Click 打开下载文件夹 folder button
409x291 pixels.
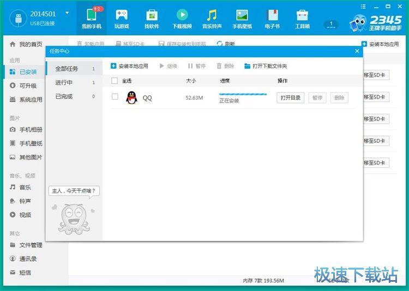pyautogui.click(x=266, y=66)
